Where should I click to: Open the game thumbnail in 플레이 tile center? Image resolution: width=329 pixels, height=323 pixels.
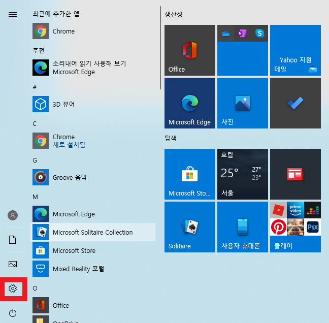tap(295, 227)
